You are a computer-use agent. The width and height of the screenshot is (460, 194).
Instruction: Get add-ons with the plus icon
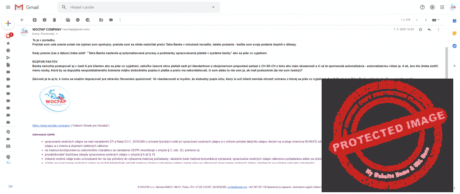[455, 66]
